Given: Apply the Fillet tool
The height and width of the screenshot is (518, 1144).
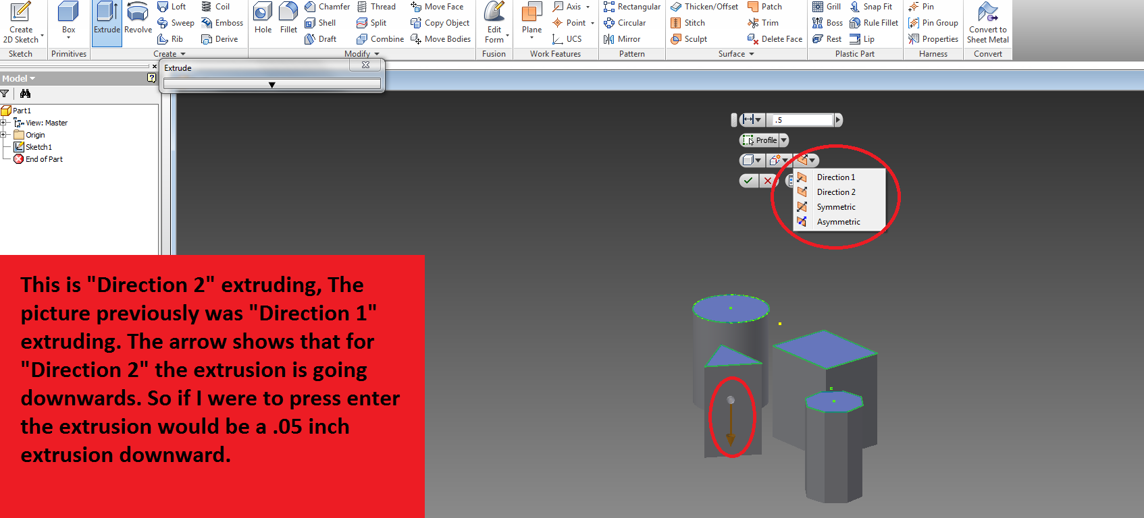Looking at the screenshot, I should [x=288, y=19].
